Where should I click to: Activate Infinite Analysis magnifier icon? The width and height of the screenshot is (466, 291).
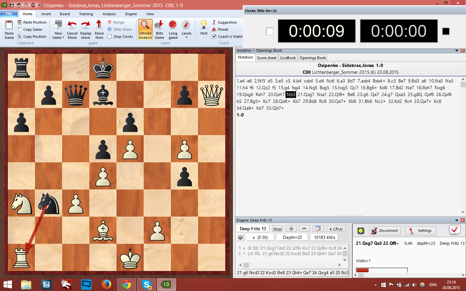[x=145, y=25]
